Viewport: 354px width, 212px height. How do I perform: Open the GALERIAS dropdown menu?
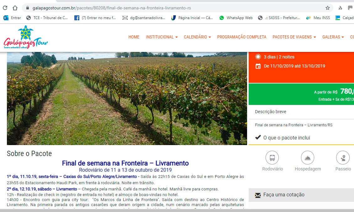tap(333, 37)
